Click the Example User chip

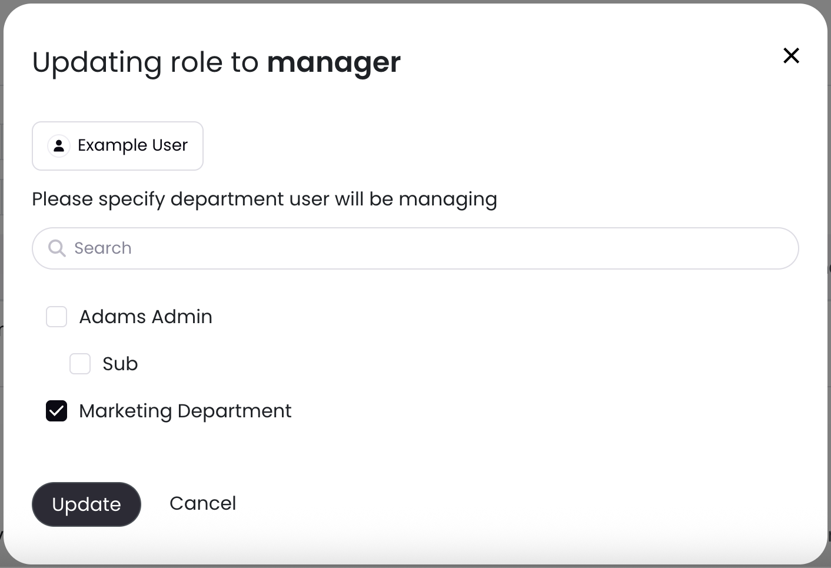click(118, 146)
